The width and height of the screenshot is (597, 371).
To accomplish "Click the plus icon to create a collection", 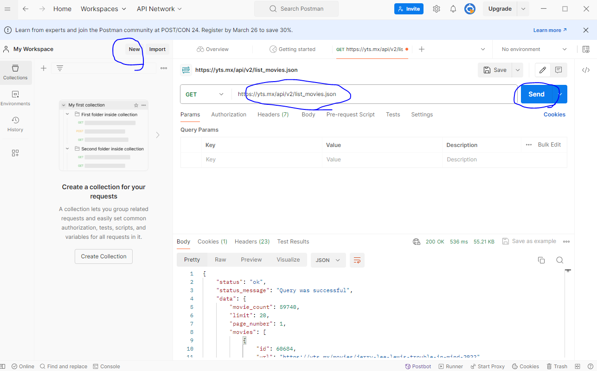I will pyautogui.click(x=44, y=68).
